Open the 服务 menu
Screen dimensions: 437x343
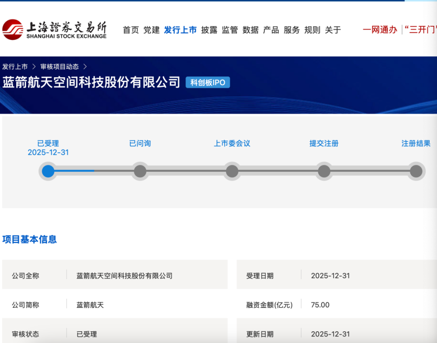[x=292, y=30]
